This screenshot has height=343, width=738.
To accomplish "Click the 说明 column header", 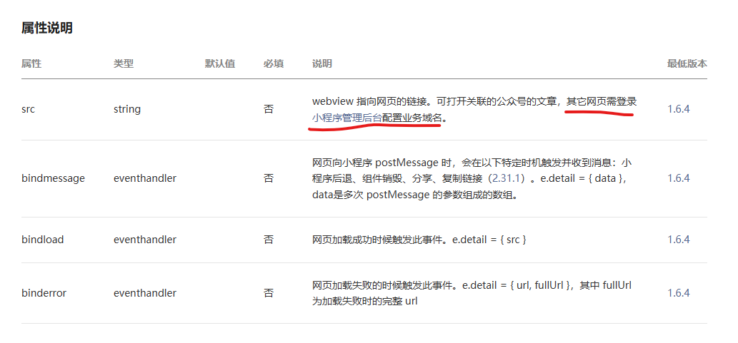I will click(x=322, y=63).
